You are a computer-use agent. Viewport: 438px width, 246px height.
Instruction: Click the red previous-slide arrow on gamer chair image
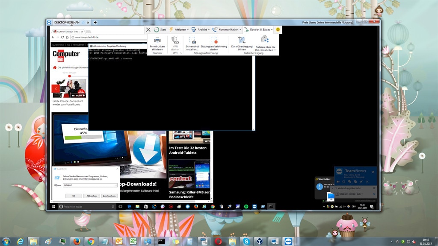tap(56, 89)
